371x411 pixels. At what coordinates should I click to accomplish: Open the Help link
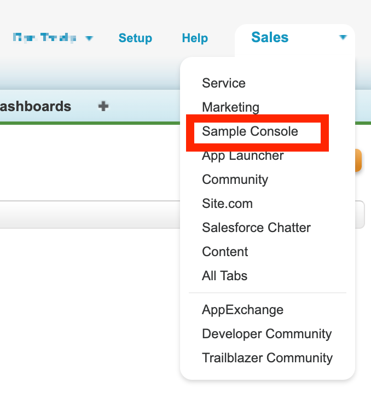195,38
